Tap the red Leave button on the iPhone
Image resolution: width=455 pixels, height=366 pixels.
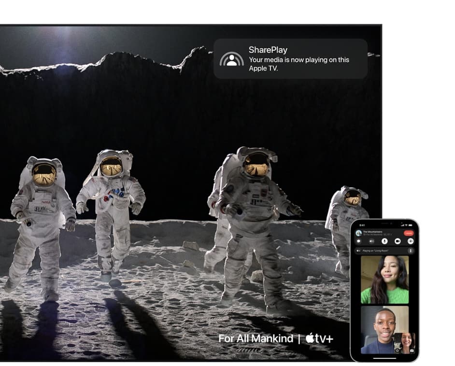409,233
